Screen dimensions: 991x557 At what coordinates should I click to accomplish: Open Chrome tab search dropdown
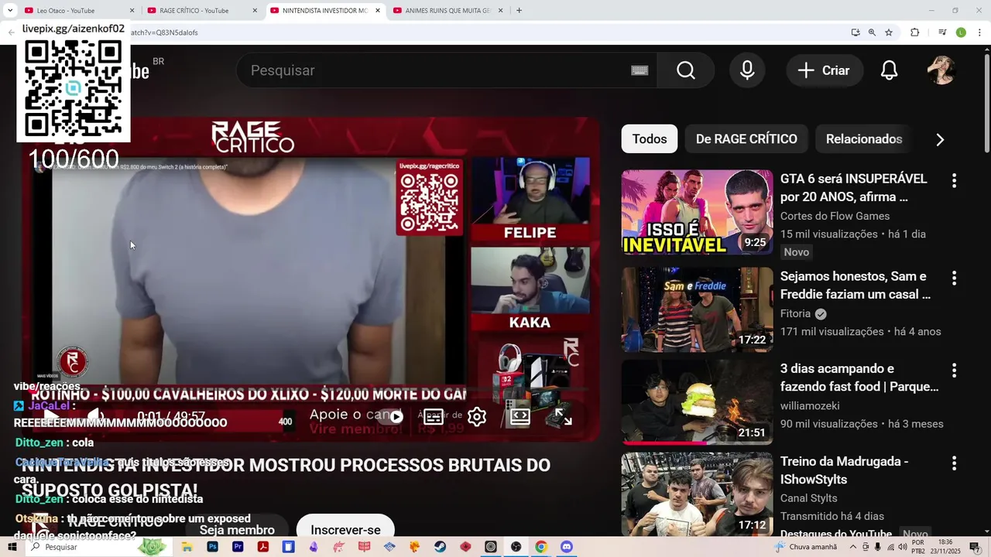[10, 11]
